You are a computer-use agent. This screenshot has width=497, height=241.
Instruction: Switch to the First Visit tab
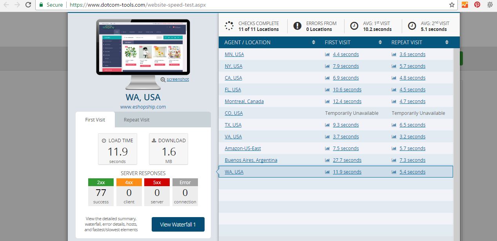(95, 120)
